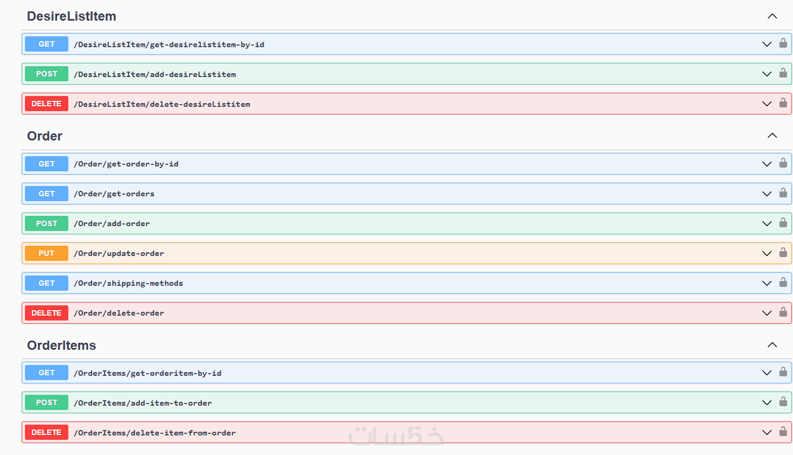Screen dimensions: 793x455
Task: Expand the shipping-methods endpoint chevron
Action: [x=767, y=283]
